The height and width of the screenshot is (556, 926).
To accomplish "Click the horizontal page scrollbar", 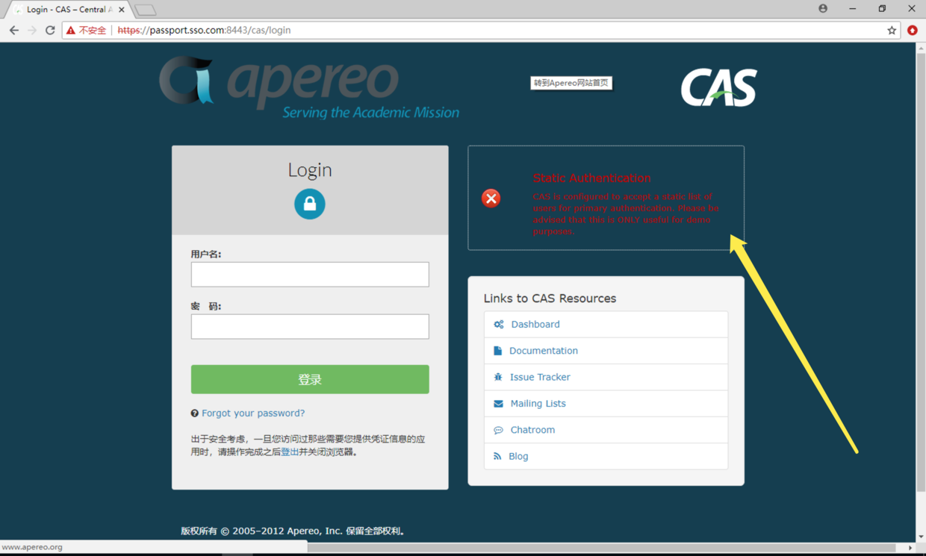I will click(x=601, y=547).
